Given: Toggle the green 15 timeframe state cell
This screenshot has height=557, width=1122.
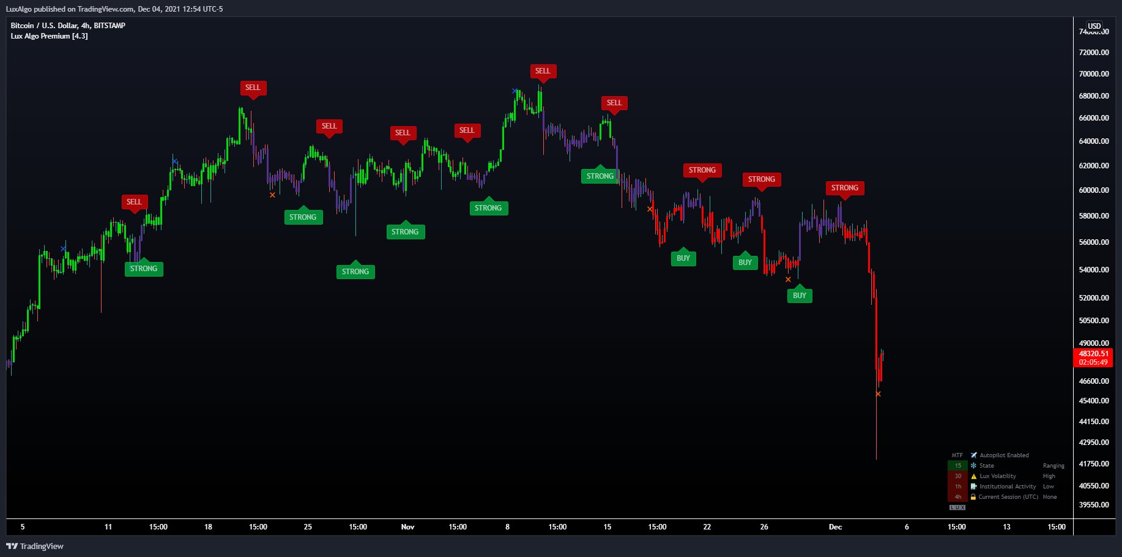Looking at the screenshot, I should [x=958, y=465].
